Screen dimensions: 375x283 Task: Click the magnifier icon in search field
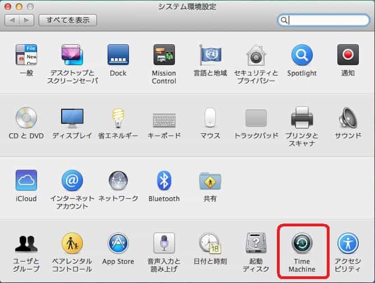coord(284,20)
